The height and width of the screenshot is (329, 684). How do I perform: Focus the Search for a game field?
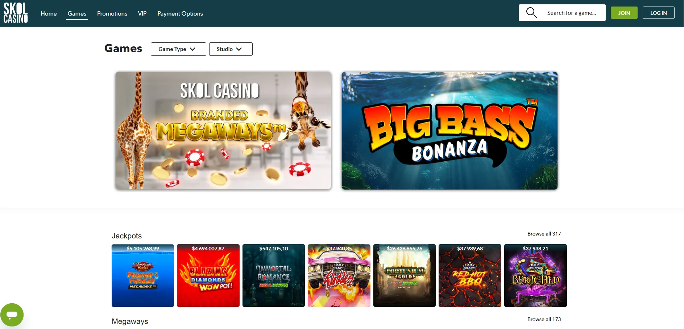pos(562,13)
